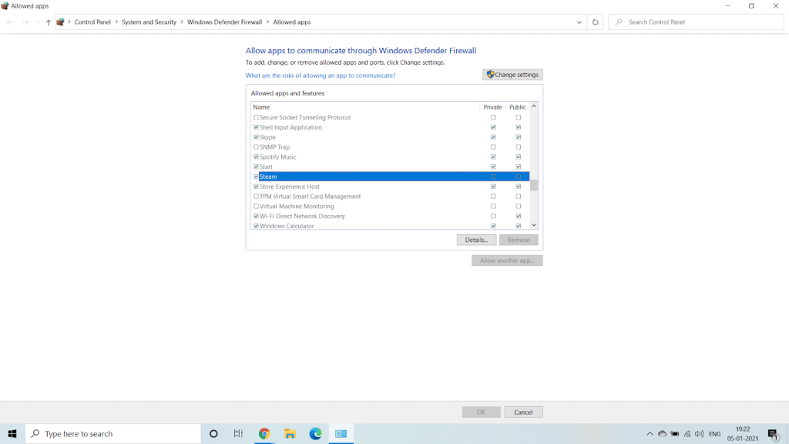Select the Allowed apps breadcrumb item
The width and height of the screenshot is (789, 444).
[x=292, y=22]
